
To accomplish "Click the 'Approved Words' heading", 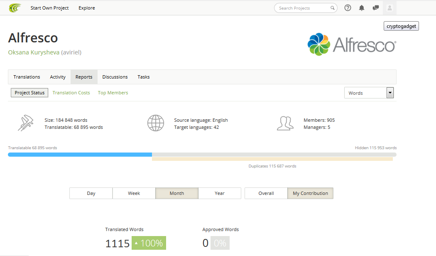I will pos(220,229).
